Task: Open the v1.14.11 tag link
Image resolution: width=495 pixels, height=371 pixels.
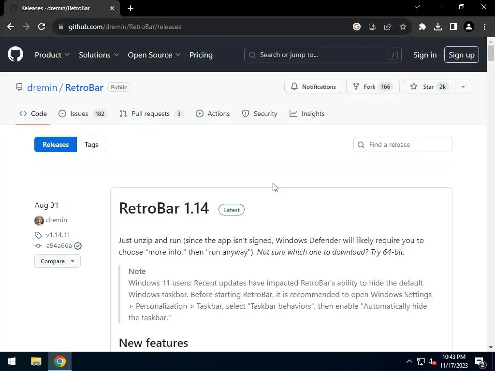Action: point(58,235)
